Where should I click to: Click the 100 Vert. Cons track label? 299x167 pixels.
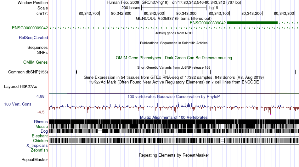pos(18,104)
